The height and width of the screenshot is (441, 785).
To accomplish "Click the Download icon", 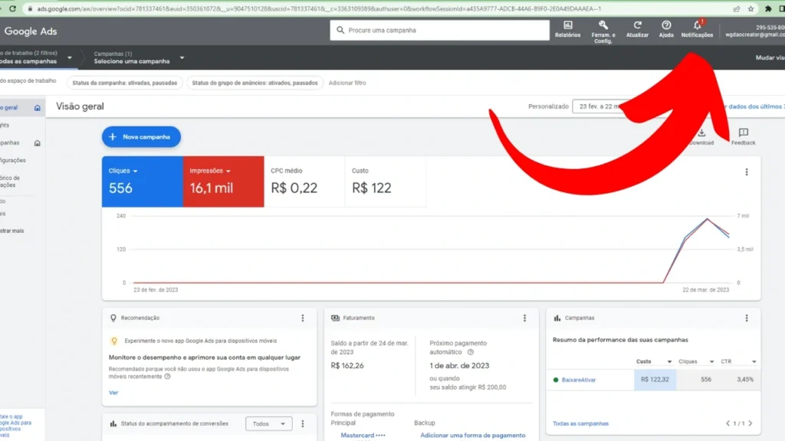I will point(701,133).
